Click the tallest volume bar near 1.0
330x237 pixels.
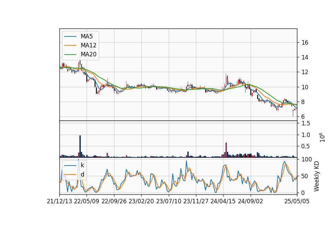(80, 146)
